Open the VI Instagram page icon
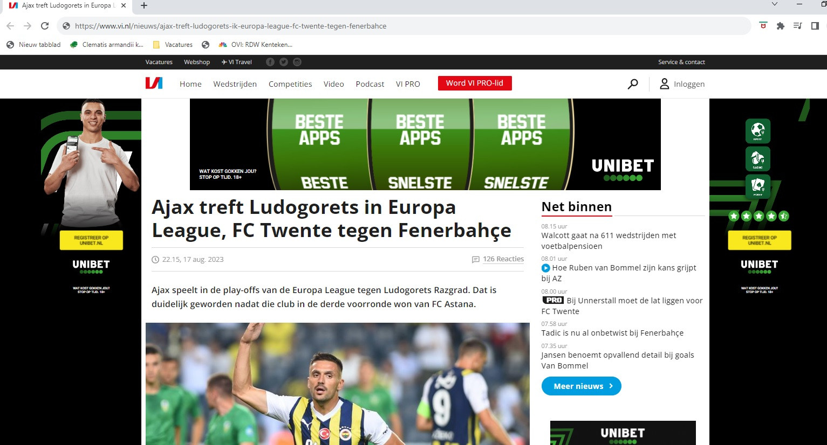This screenshot has height=445, width=827. (297, 62)
